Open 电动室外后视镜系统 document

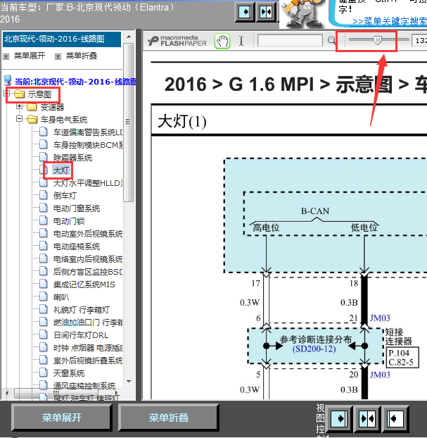click(x=88, y=234)
